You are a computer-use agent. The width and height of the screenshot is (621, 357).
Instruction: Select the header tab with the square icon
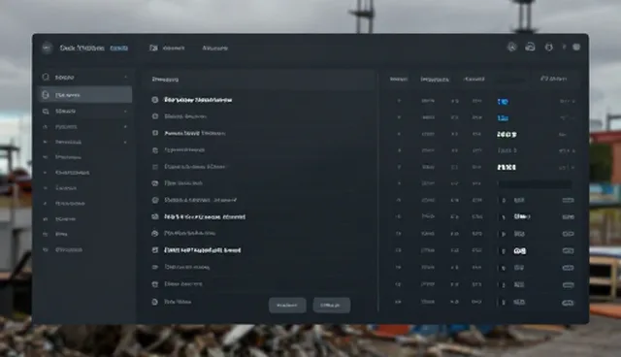[x=167, y=48]
